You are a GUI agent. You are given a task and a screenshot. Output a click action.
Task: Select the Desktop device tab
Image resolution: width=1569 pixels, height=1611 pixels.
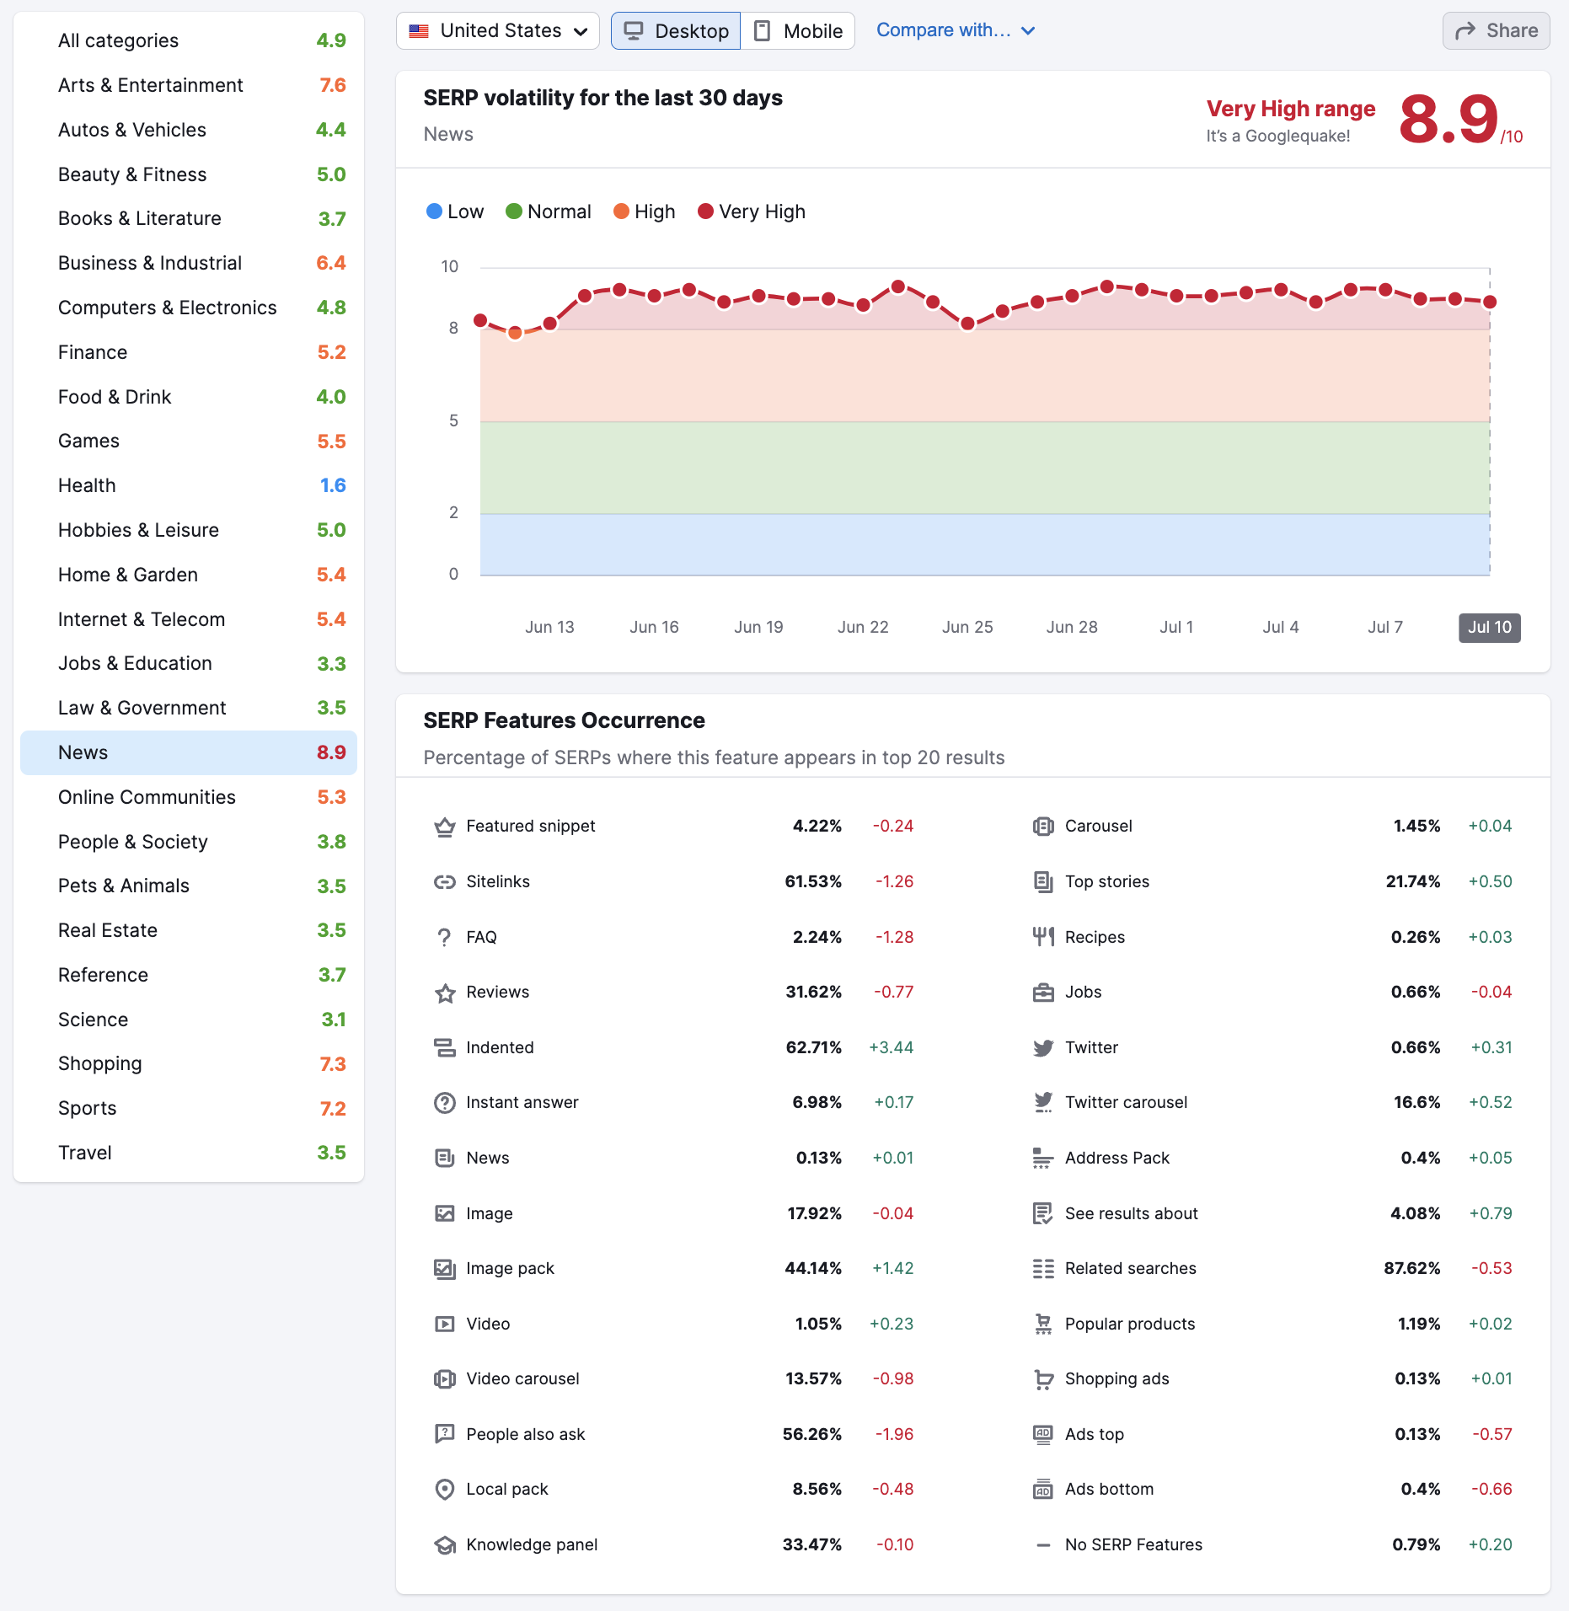676,31
